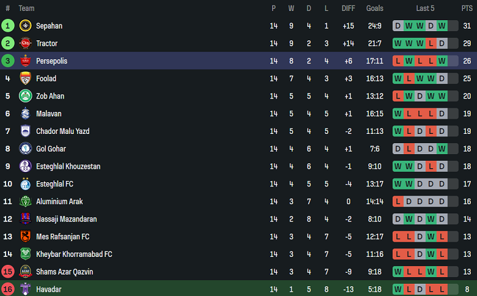The height and width of the screenshot is (296, 477).
Task: Click the Mes Rafsanjan FC orange crest
Action: pos(25,237)
